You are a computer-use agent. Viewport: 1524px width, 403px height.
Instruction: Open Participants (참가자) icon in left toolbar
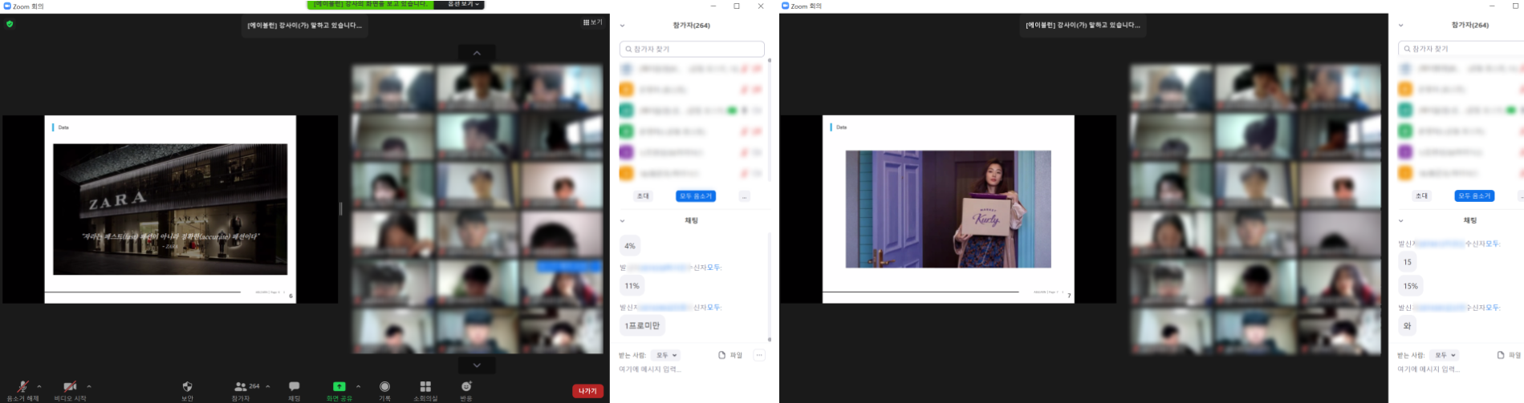[240, 386]
